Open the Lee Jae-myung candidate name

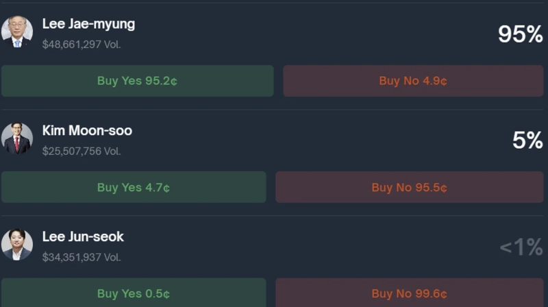88,24
